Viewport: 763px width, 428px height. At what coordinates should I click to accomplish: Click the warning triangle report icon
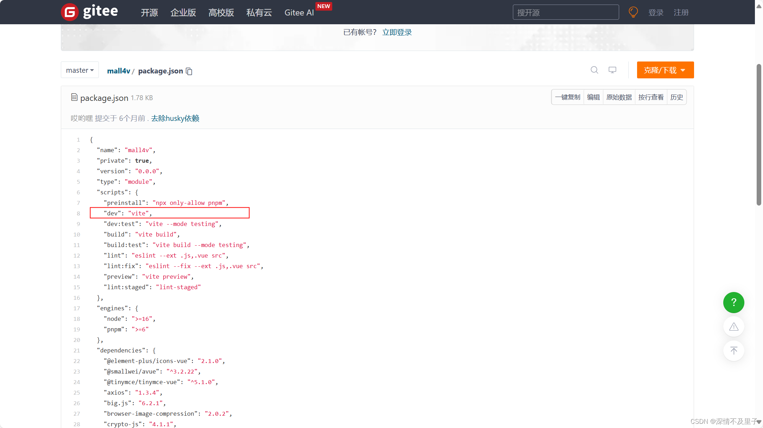[x=733, y=327]
